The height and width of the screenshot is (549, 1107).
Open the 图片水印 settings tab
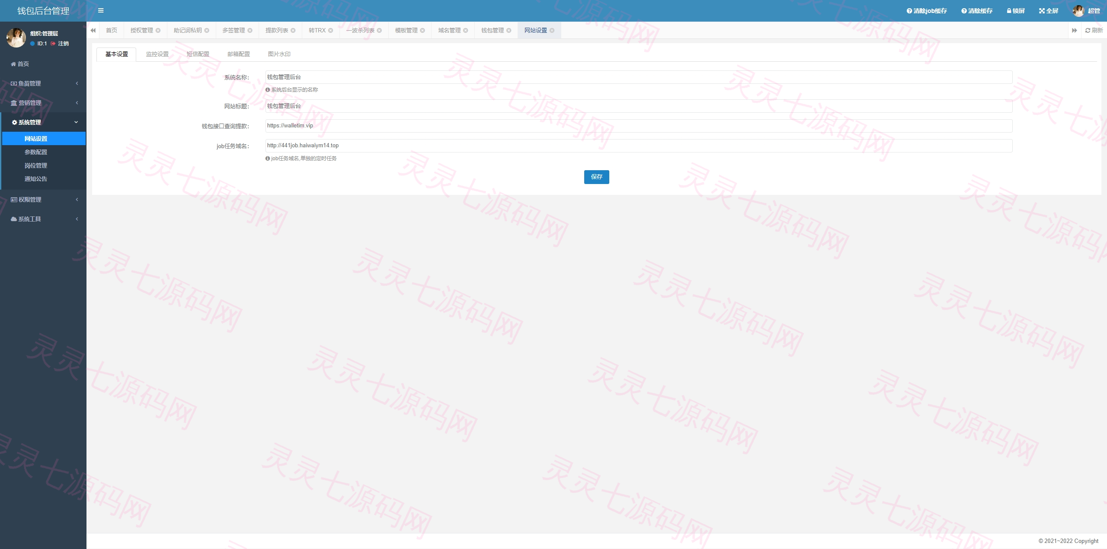279,54
